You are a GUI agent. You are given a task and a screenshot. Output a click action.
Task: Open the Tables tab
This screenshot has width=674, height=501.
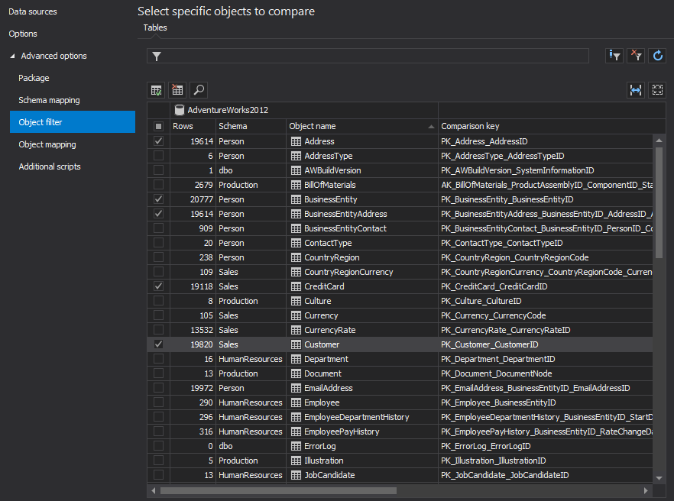point(155,27)
